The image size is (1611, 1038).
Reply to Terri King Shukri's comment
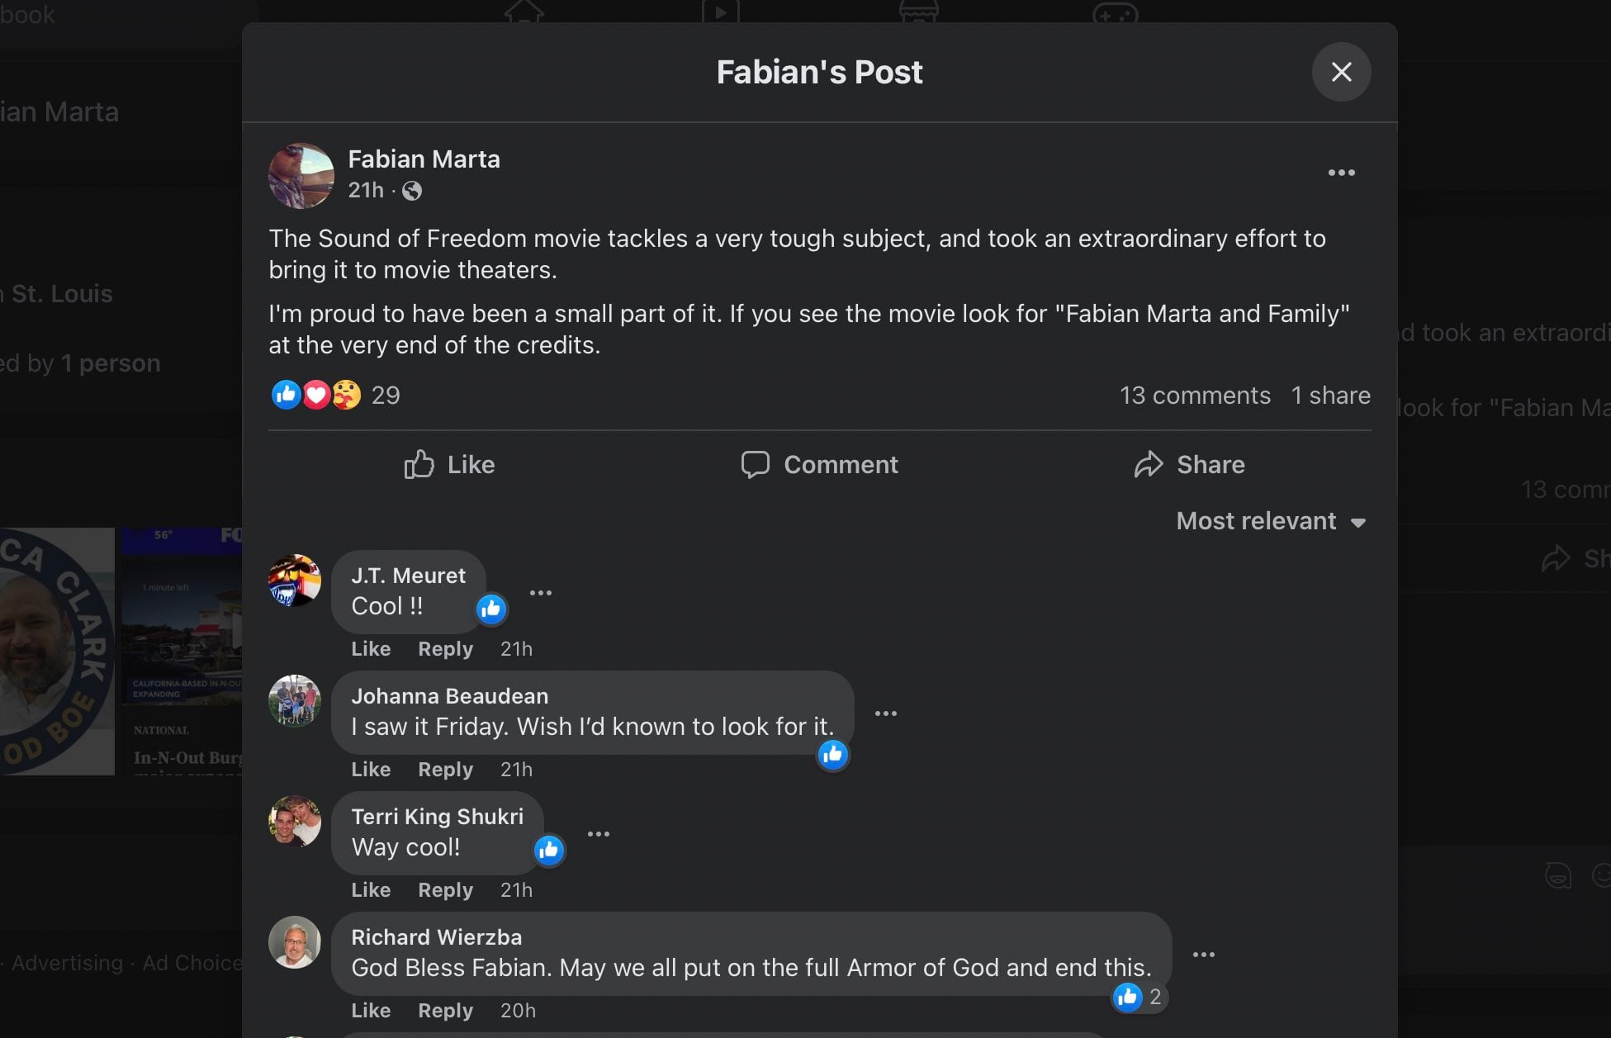click(445, 890)
